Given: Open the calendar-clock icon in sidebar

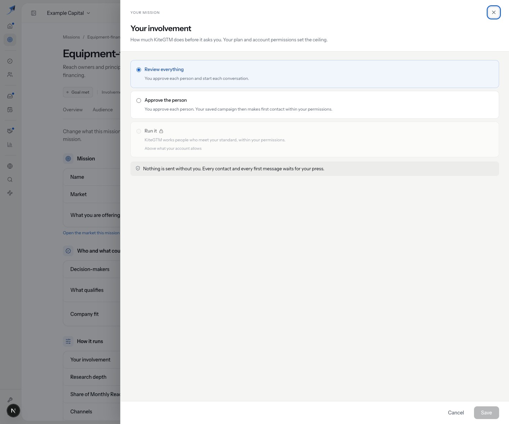Looking at the screenshot, I should tap(10, 110).
